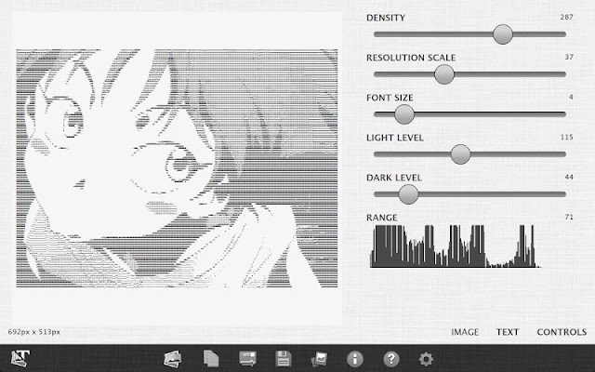Click the DARK LEVEL label
This screenshot has height=372, width=595.
[x=394, y=178]
